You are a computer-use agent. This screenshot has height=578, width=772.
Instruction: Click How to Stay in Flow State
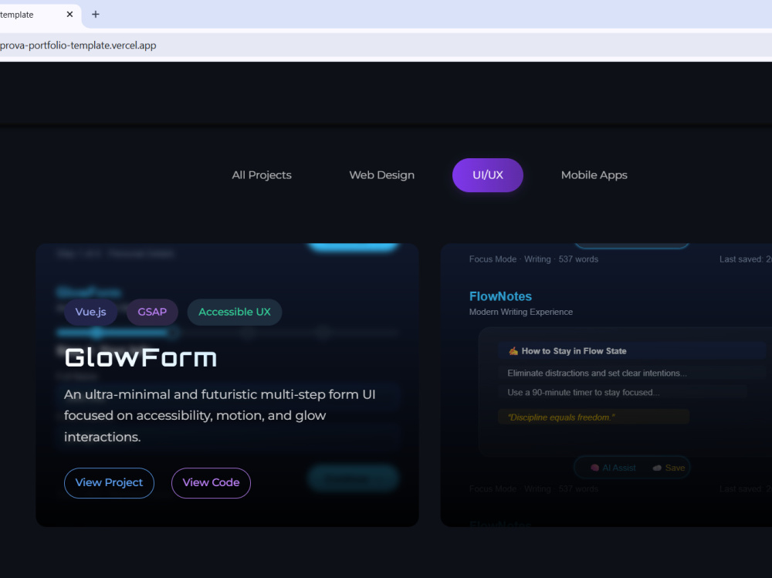(x=574, y=351)
